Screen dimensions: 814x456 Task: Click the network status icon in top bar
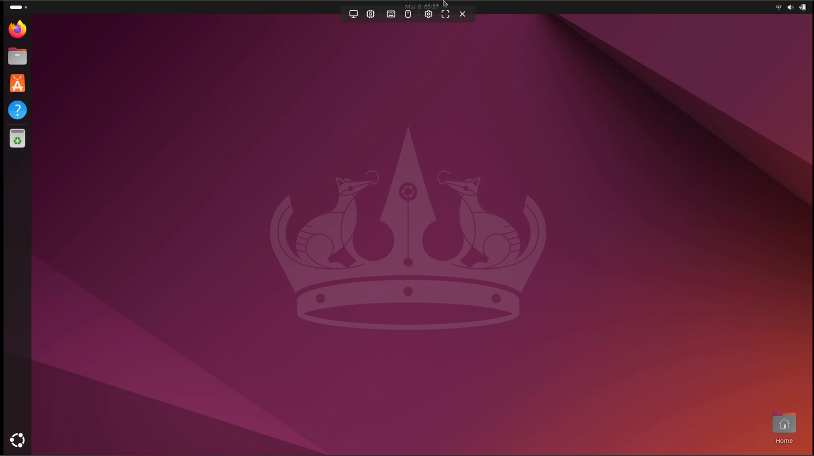click(x=779, y=7)
